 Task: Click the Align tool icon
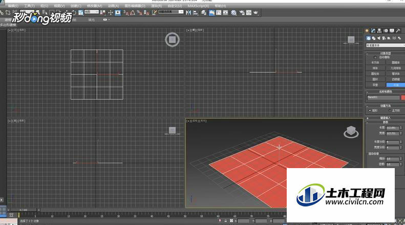tap(196, 12)
